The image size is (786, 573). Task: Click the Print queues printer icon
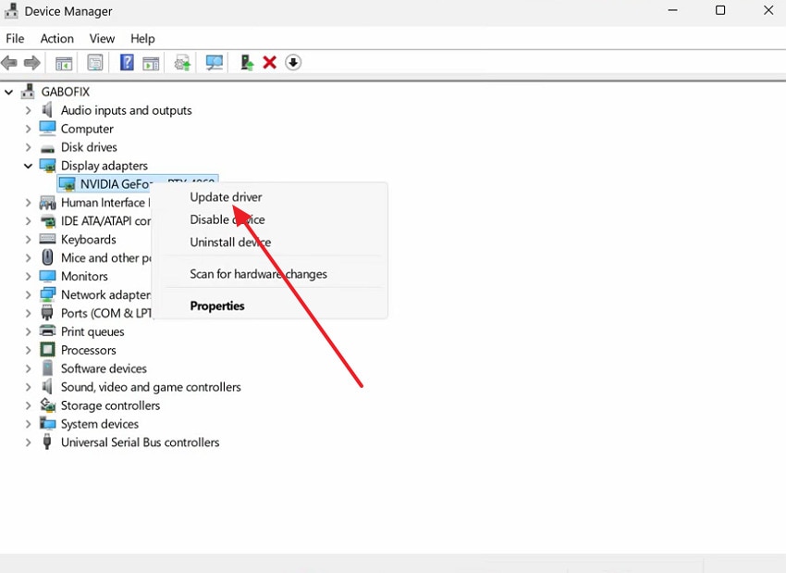[x=47, y=331]
